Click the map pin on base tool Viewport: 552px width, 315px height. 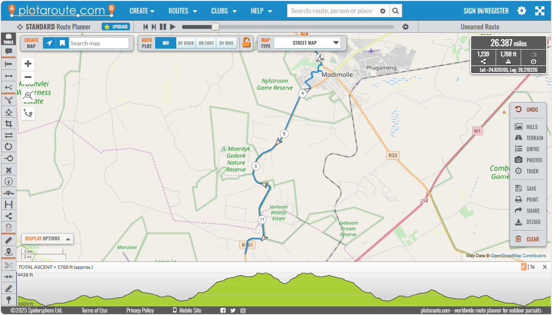[x=9, y=252]
